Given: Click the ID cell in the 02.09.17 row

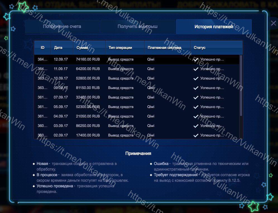Looking at the screenshot, I should (42, 135).
